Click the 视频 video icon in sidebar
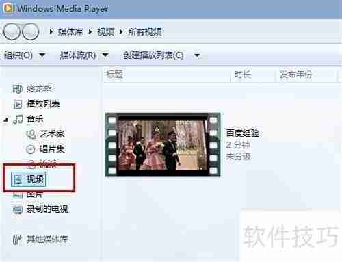 pyautogui.click(x=18, y=179)
